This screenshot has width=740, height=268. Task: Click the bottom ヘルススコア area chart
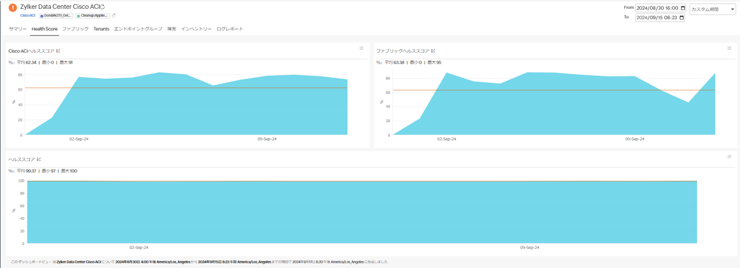tap(361, 212)
